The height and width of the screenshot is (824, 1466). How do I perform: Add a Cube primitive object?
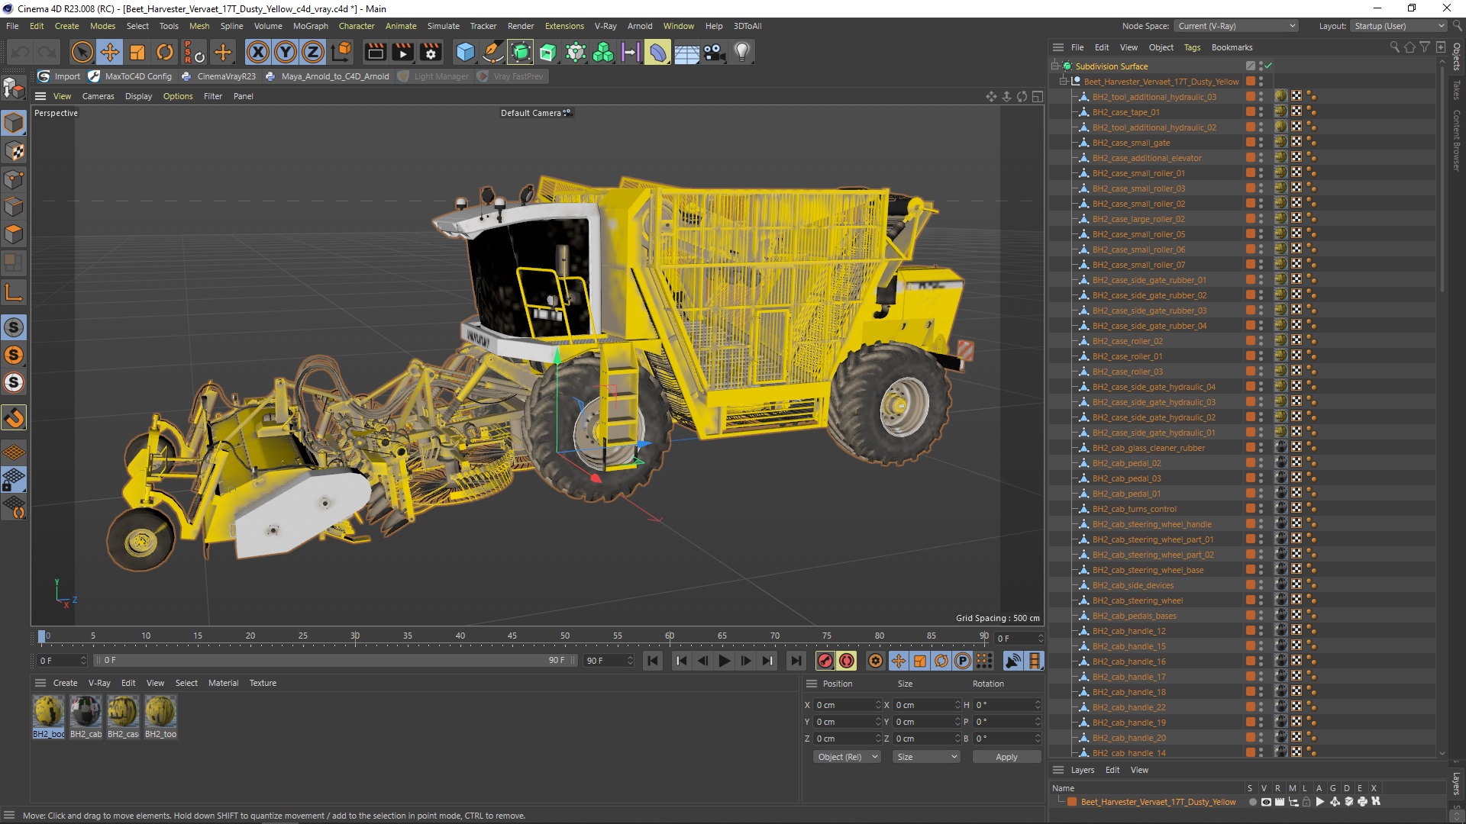coord(465,52)
